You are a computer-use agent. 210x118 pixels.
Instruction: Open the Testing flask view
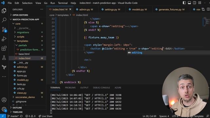pos(4,58)
